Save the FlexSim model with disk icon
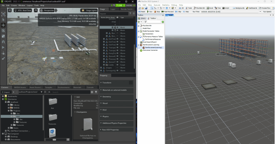 click(x=146, y=8)
